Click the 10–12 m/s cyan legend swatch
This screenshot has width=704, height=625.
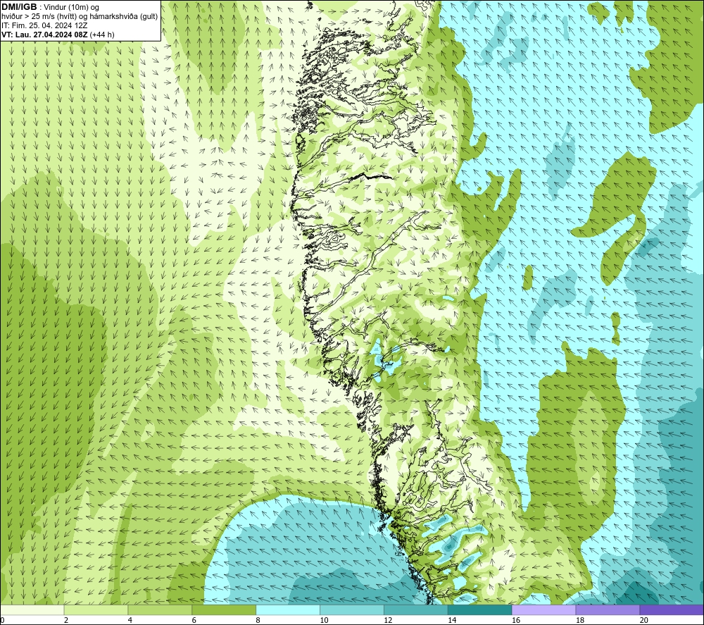click(x=352, y=609)
